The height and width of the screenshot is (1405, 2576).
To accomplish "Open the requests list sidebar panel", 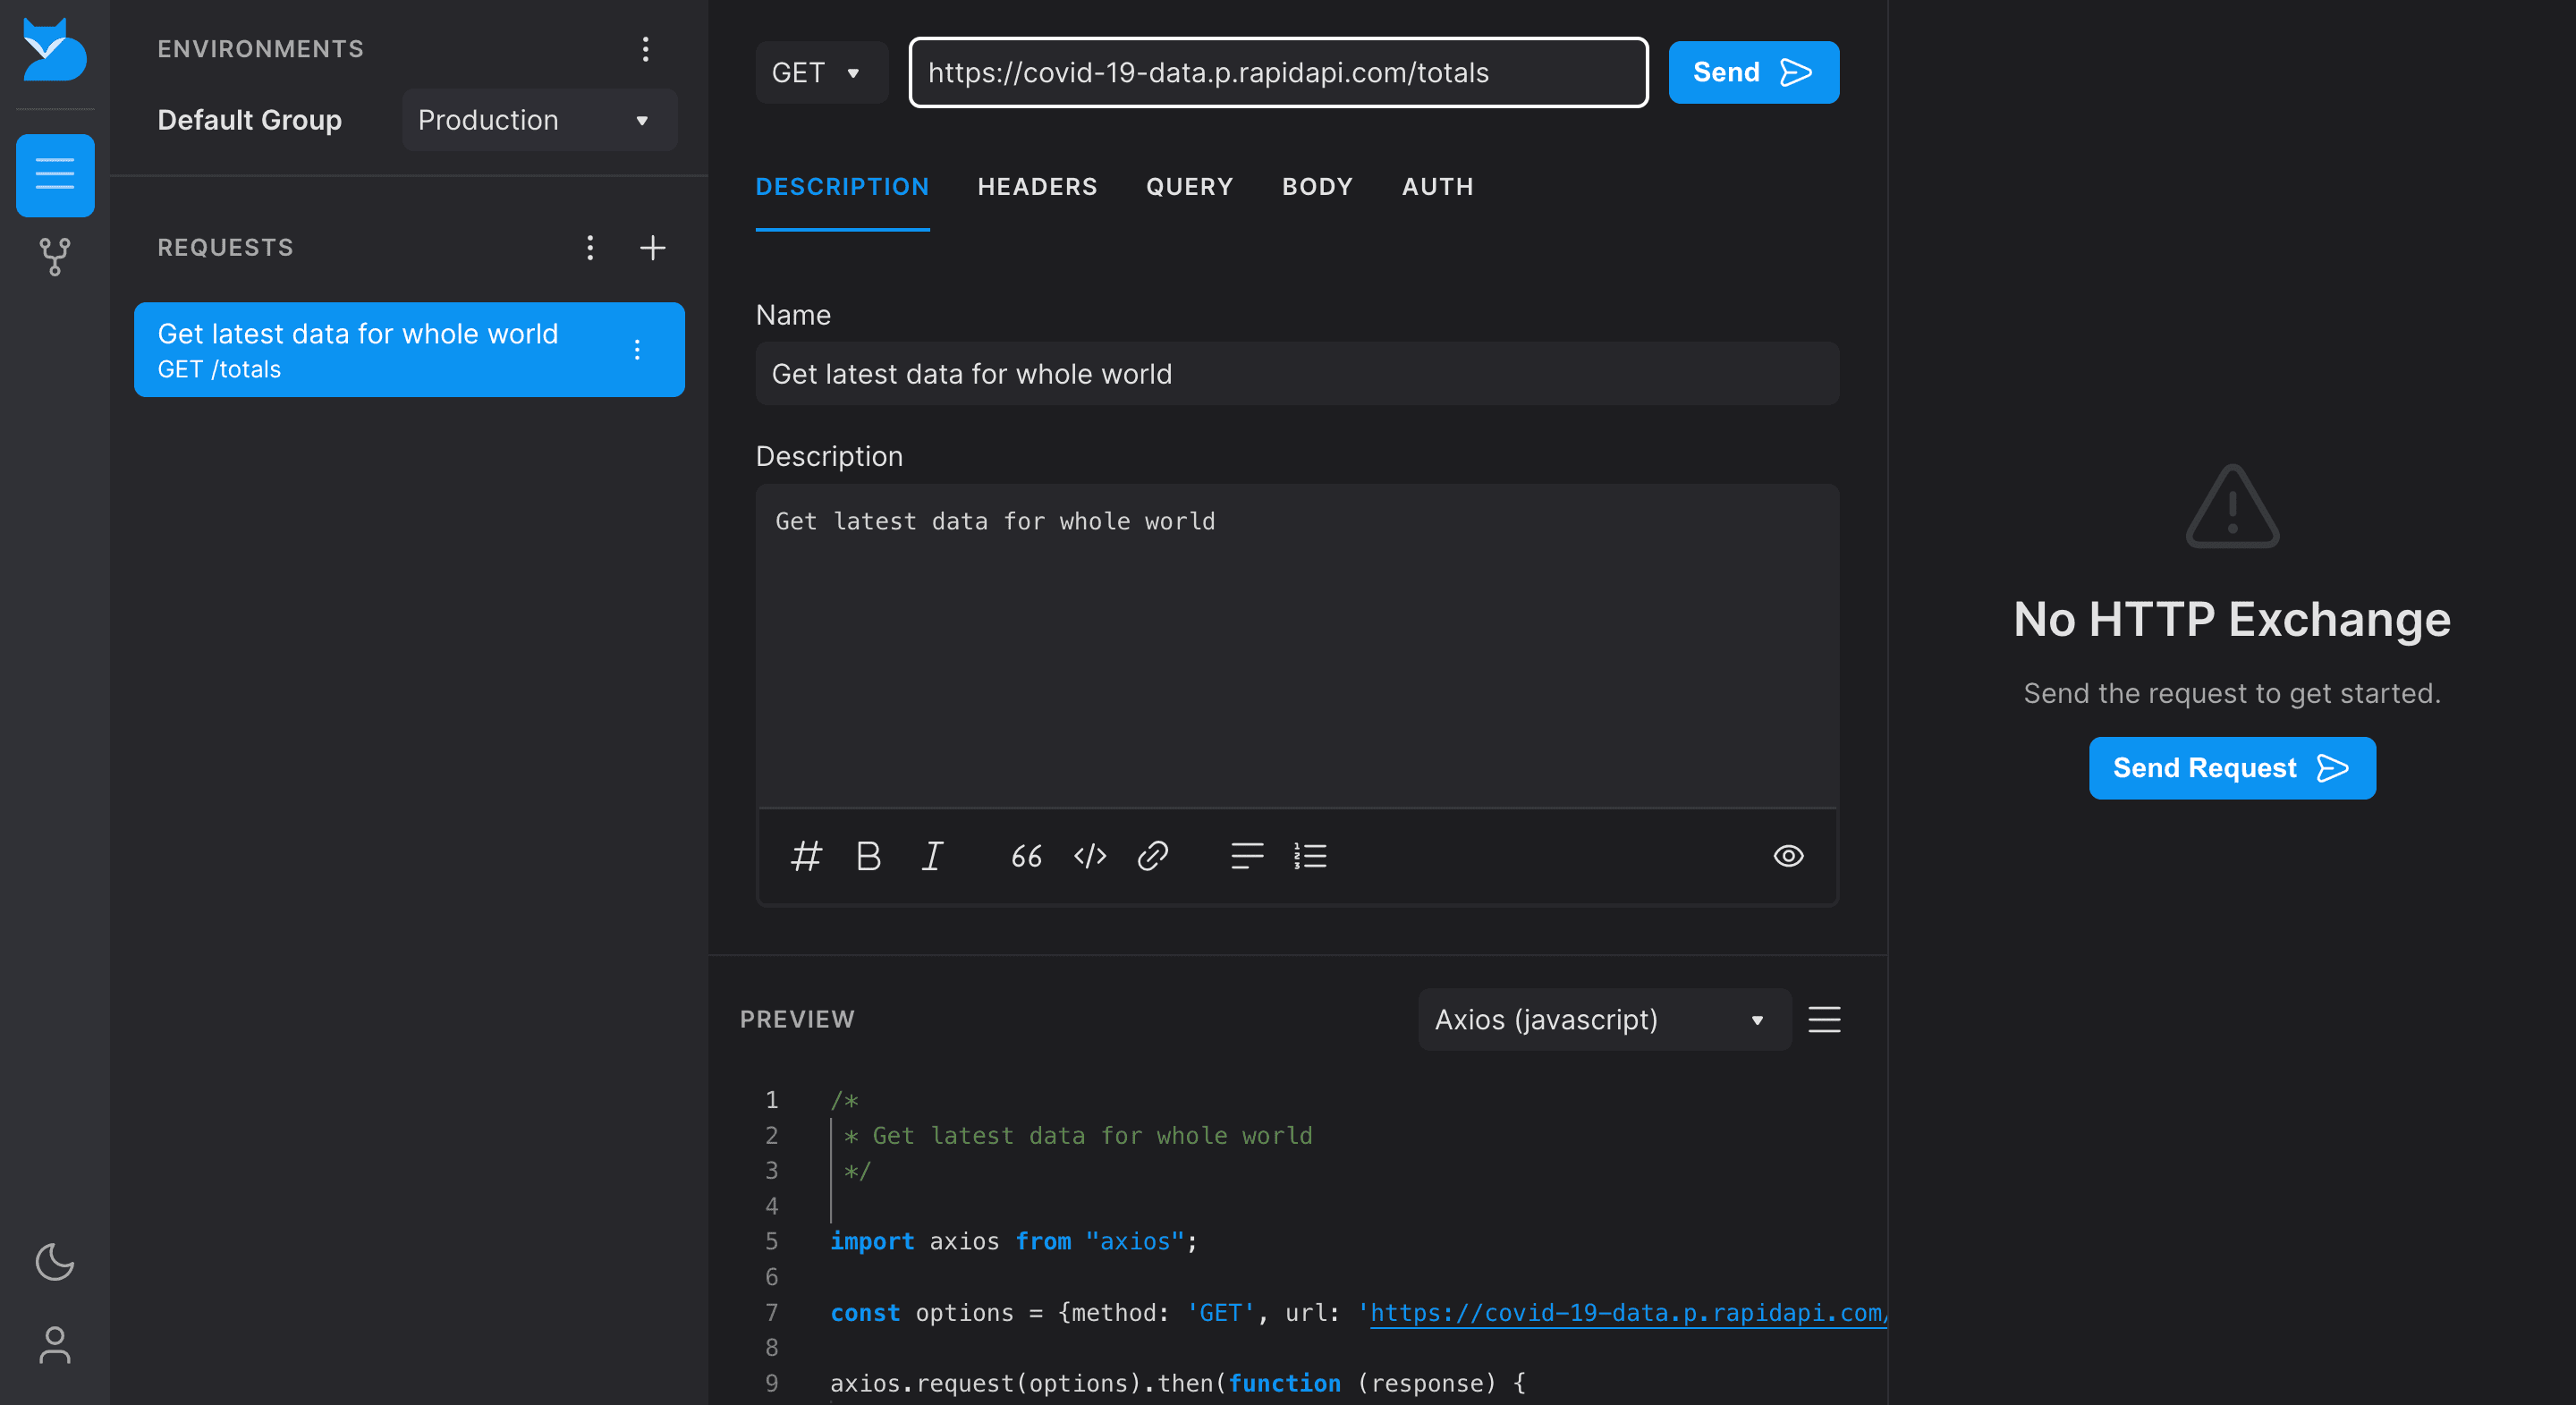I will click(x=55, y=175).
